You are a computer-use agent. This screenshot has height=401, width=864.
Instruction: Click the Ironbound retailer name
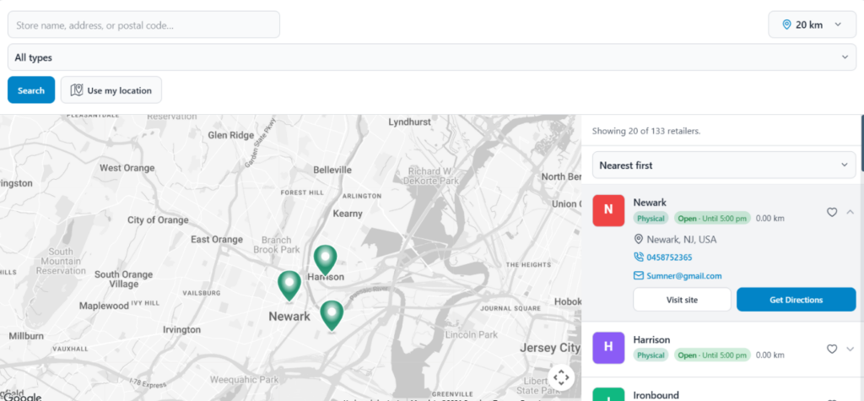(x=656, y=395)
